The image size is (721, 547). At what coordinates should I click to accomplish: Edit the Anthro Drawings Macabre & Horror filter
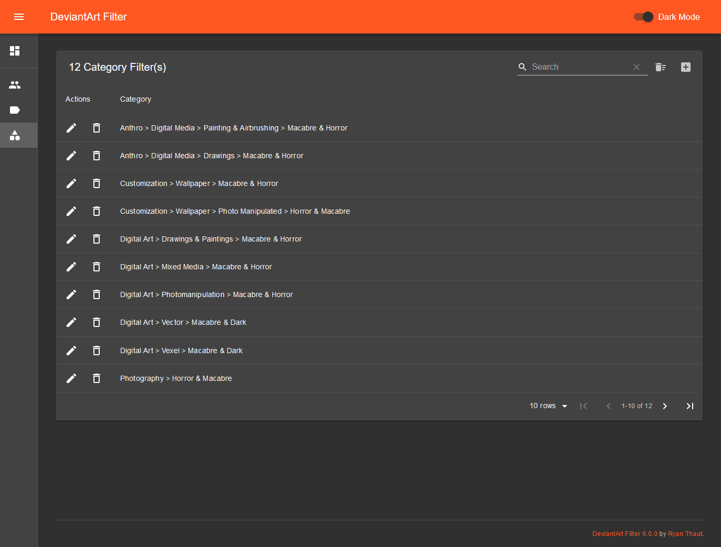click(71, 156)
